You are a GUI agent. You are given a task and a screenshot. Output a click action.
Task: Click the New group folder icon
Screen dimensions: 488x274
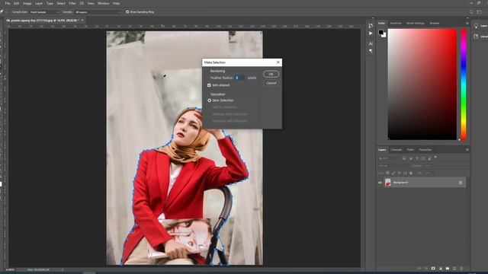click(448, 269)
